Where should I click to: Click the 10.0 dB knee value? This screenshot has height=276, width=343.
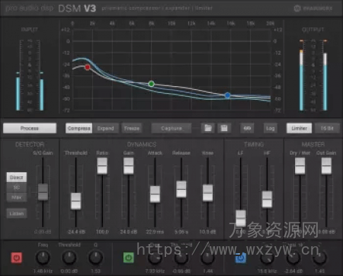pyautogui.click(x=207, y=232)
